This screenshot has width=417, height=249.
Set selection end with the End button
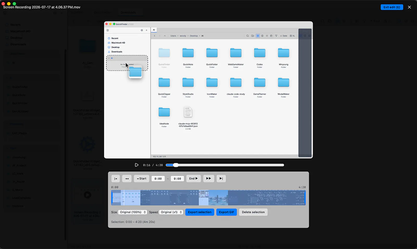pyautogui.click(x=193, y=178)
